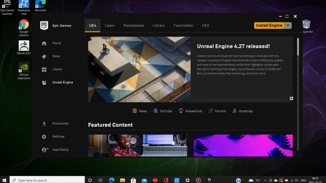The height and width of the screenshot is (183, 326).
Task: Click the ENG language indicator
Action: pos(304,180)
